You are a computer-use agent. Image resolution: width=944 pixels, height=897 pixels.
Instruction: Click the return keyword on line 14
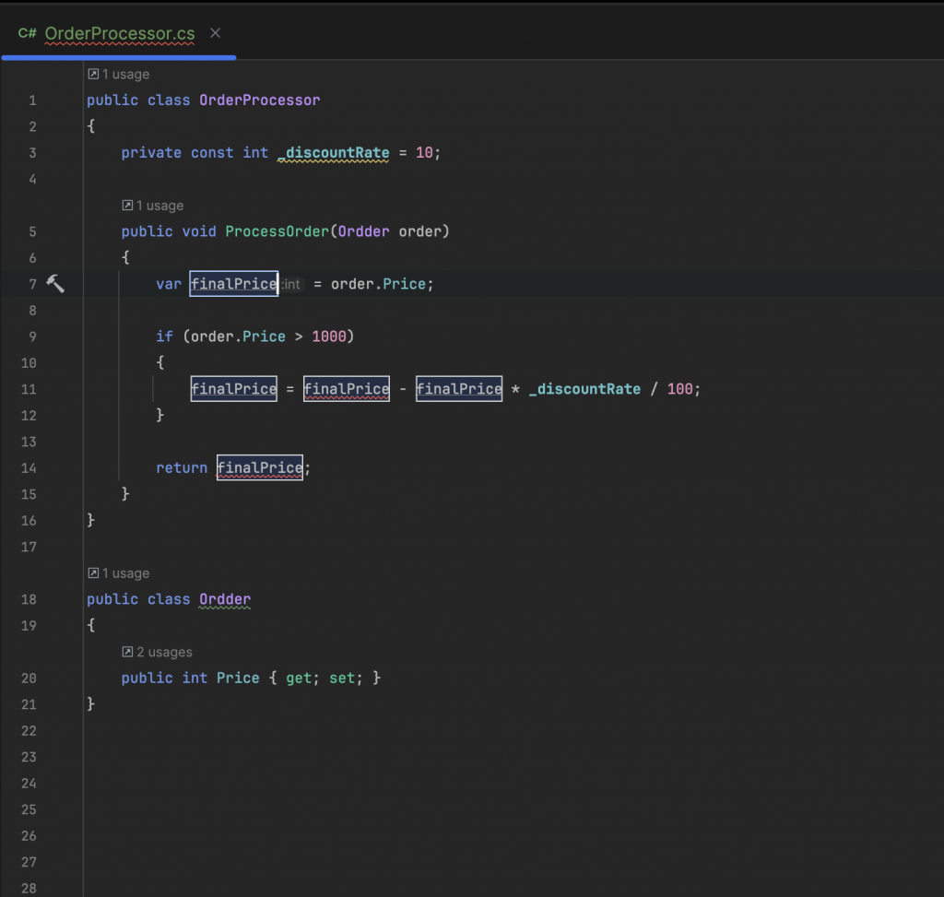pyautogui.click(x=182, y=467)
